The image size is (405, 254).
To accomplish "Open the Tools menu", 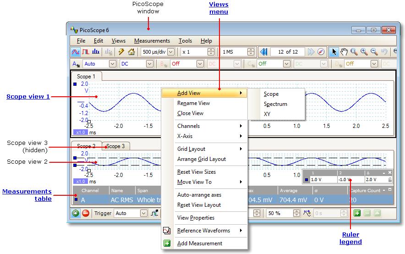I will [185, 41].
